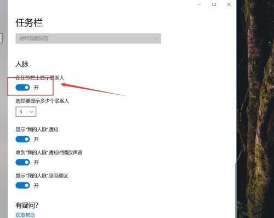The width and height of the screenshot is (274, 218).
Task: Click the 有疑问? heading
Action: (27, 205)
